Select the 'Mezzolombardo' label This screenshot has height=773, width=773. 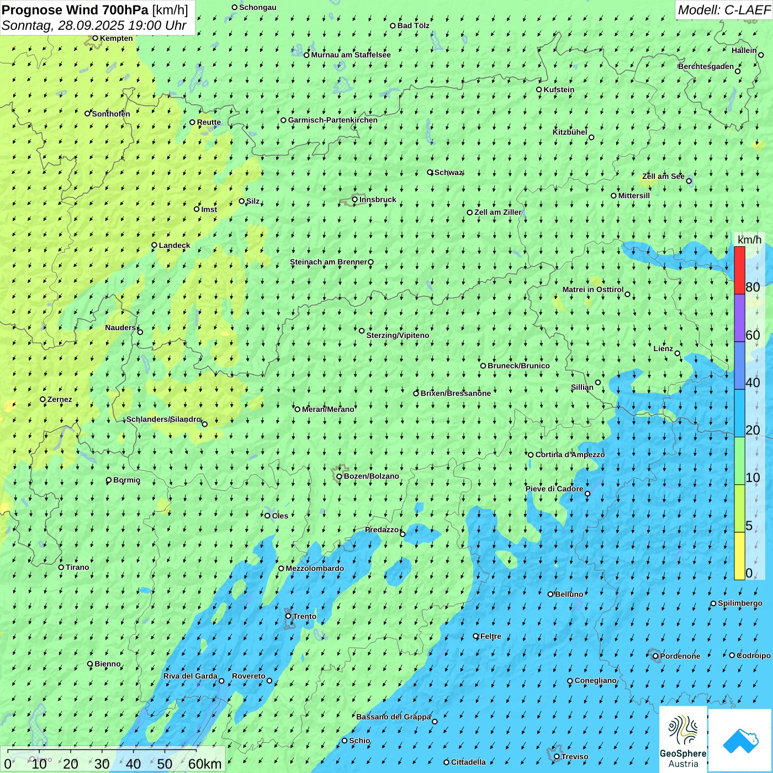tap(315, 568)
